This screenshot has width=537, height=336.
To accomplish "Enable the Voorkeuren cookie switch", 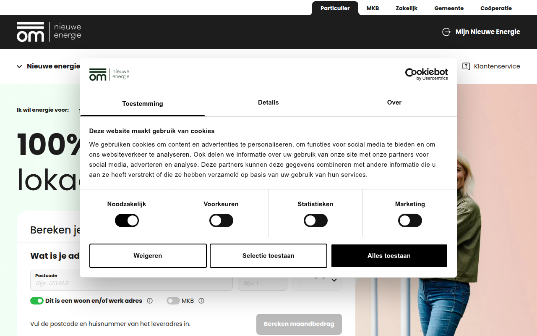I will pos(221,220).
